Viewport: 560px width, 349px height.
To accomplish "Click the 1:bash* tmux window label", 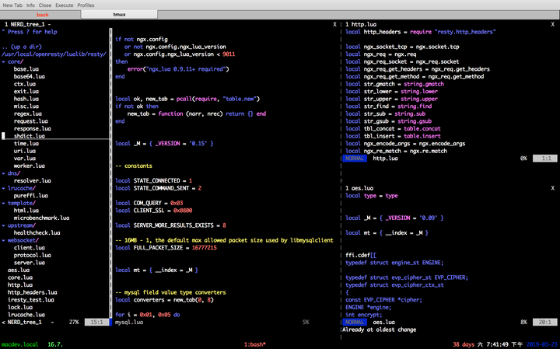I will (255, 344).
